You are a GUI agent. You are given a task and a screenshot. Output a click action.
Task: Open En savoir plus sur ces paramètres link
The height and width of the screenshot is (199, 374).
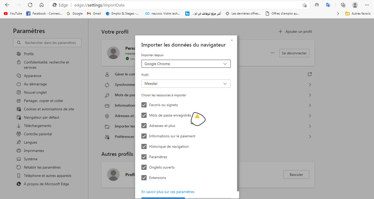pyautogui.click(x=168, y=192)
